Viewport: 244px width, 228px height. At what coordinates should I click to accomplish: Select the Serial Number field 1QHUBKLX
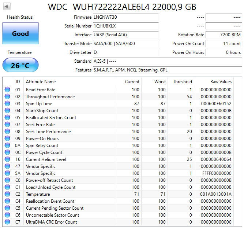[126, 26]
